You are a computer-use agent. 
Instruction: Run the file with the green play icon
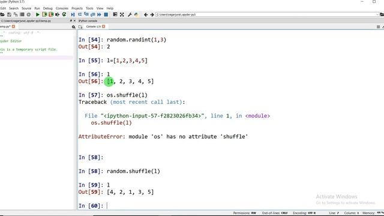37,14
